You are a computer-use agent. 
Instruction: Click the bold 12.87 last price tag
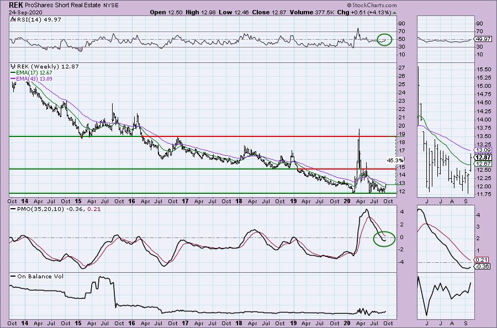[x=484, y=157]
